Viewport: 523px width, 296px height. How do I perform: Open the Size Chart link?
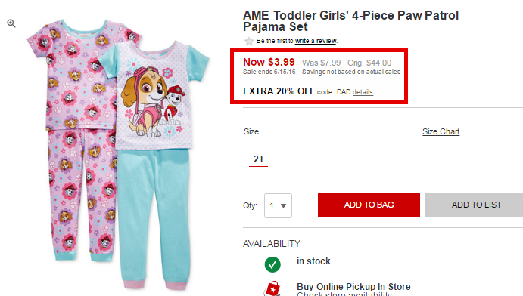(441, 131)
